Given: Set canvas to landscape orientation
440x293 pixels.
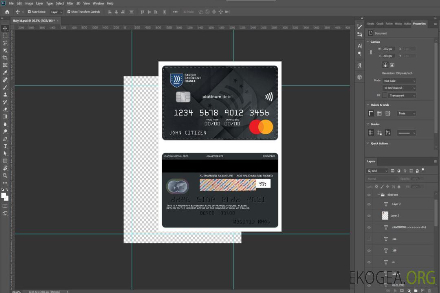Looking at the screenshot, I should [392, 65].
